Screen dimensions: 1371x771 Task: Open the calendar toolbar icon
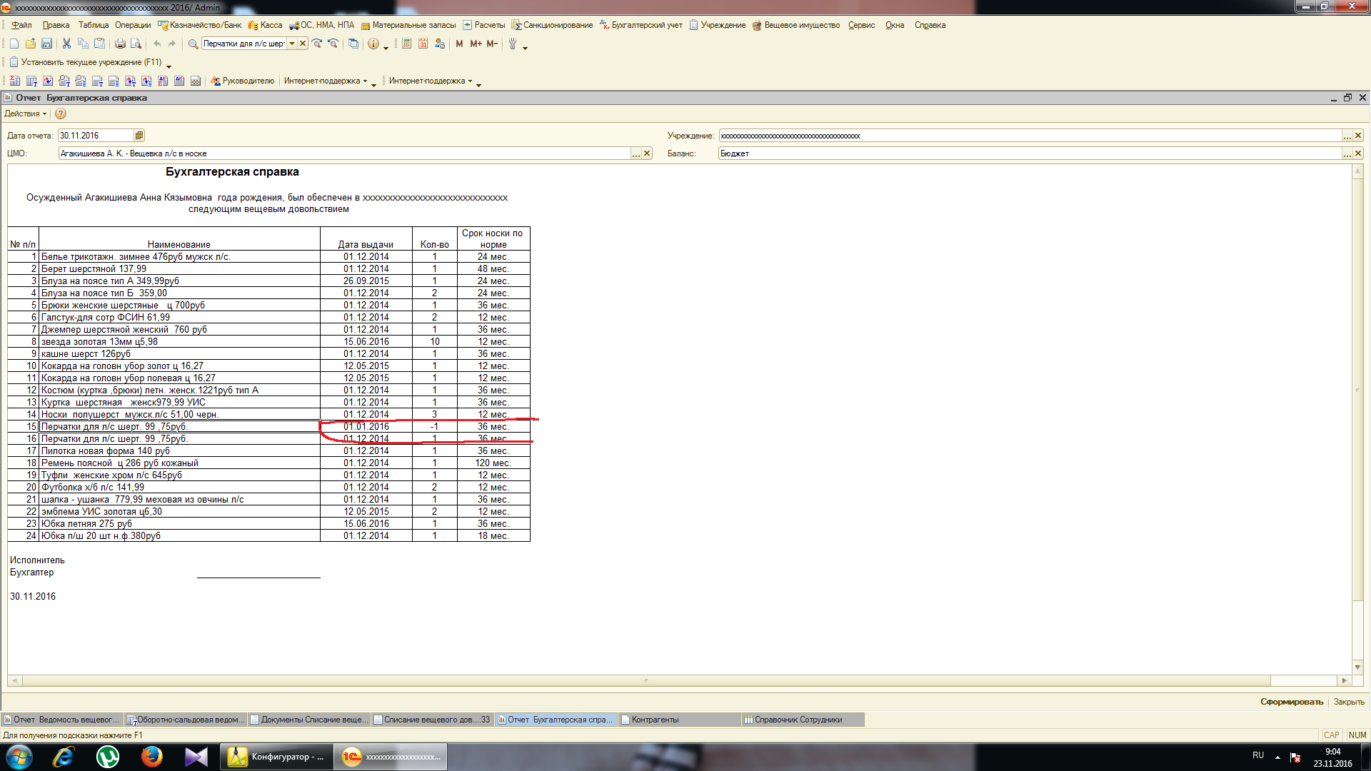(x=423, y=44)
